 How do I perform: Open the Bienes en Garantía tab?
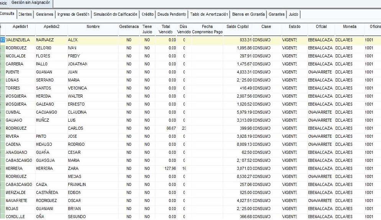point(248,14)
